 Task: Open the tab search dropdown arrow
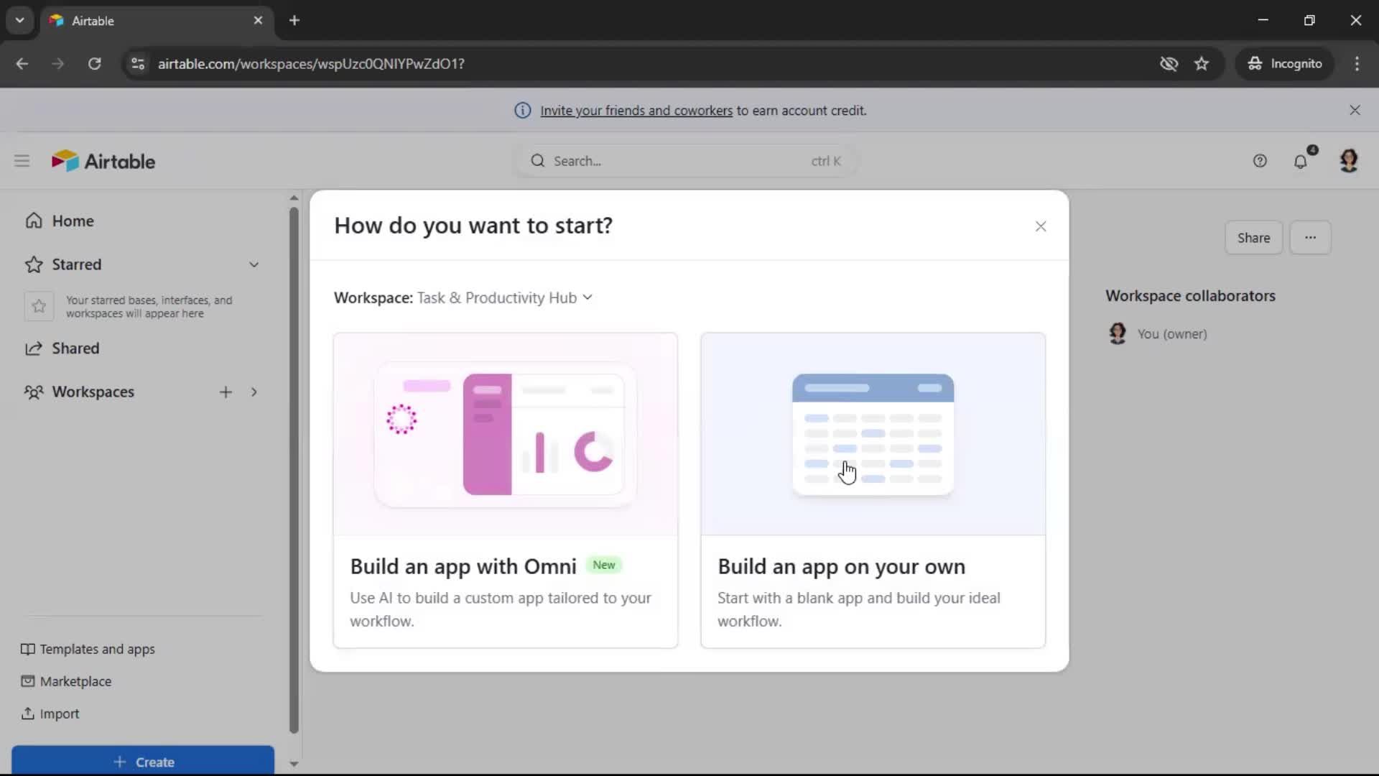(19, 20)
